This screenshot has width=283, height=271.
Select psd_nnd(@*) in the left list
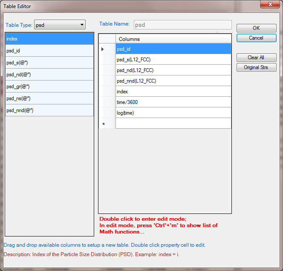[x=49, y=110]
